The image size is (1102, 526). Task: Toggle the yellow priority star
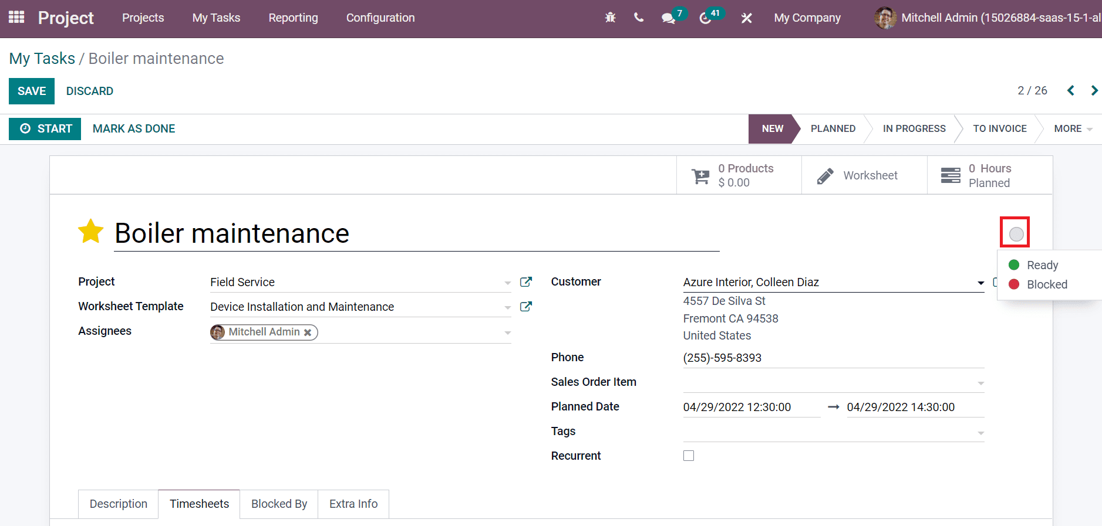pyautogui.click(x=91, y=232)
